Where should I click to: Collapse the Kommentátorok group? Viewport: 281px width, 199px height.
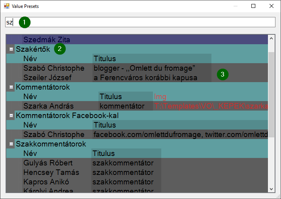[11, 87]
